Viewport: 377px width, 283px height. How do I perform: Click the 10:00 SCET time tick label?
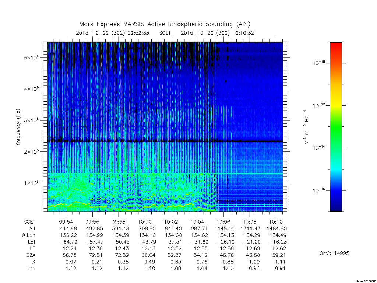[145, 222]
